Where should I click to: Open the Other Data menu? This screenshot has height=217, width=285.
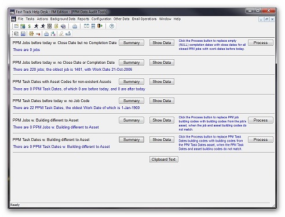point(121,19)
